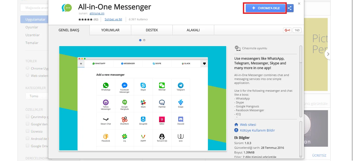Switch to the Yorumlar tab
The width and height of the screenshot is (353, 161).
pyautogui.click(x=110, y=30)
